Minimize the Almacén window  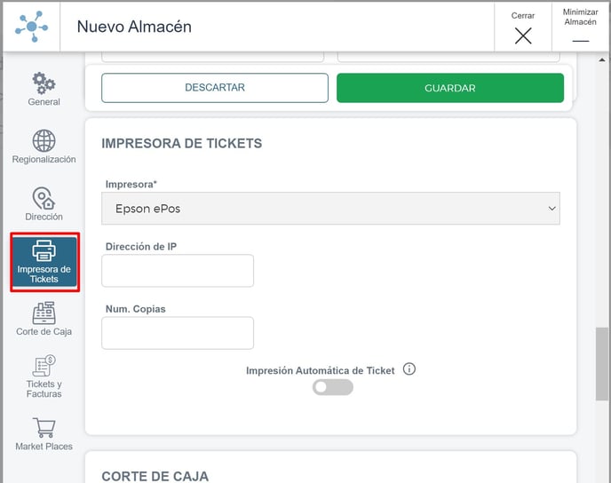pos(580,27)
